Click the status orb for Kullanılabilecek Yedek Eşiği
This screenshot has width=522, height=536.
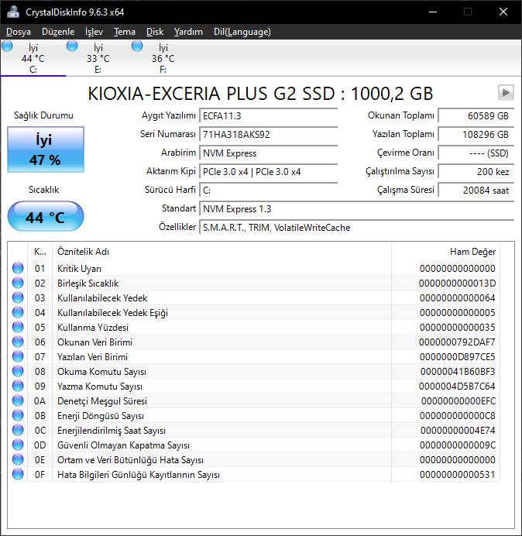(x=18, y=312)
